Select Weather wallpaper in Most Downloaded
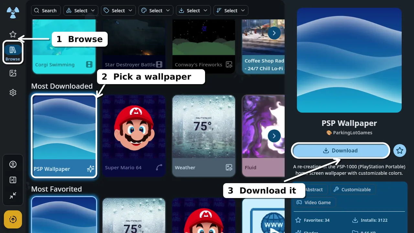Screen dimensions: 414x233 204,136
